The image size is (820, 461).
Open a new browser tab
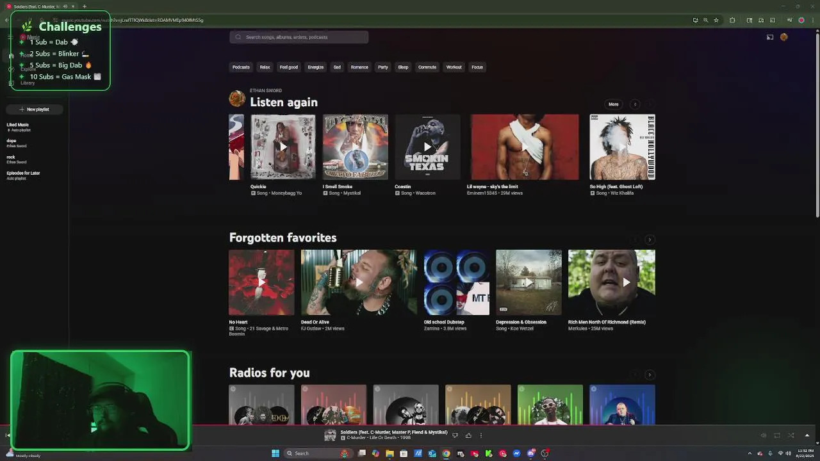point(84,6)
